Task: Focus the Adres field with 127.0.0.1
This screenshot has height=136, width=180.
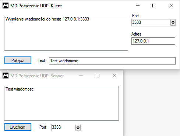Action: [x=153, y=41]
